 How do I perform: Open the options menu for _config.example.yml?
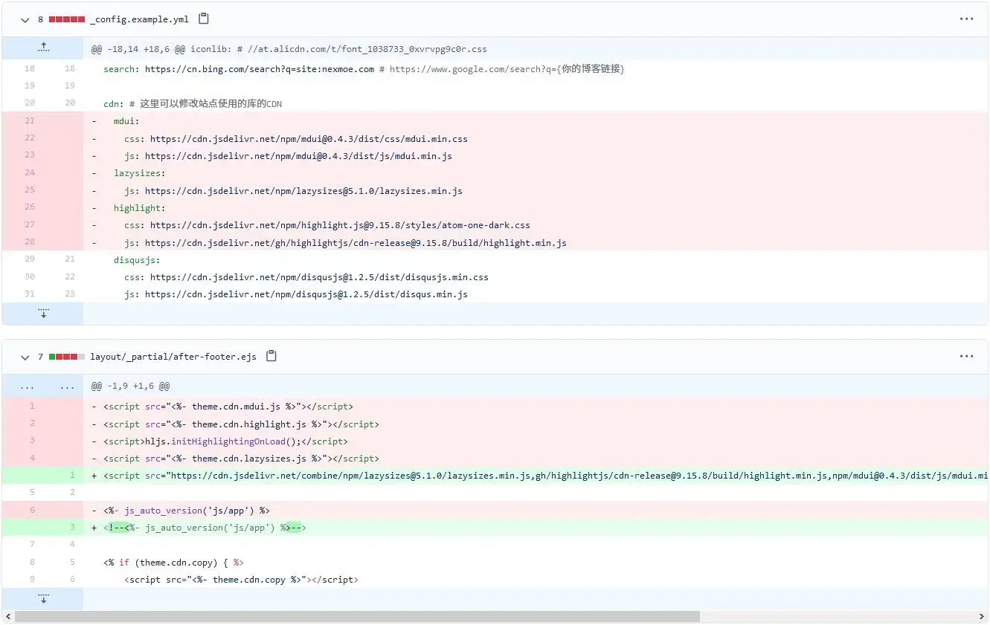[966, 19]
